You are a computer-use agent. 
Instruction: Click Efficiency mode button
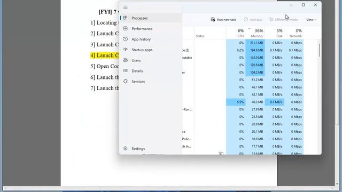coord(283,20)
